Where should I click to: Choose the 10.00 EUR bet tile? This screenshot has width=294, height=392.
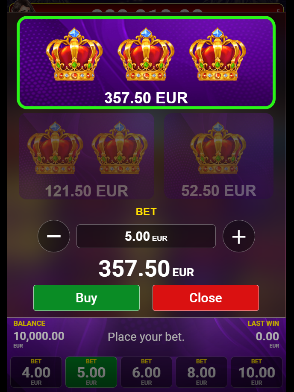coord(256,372)
